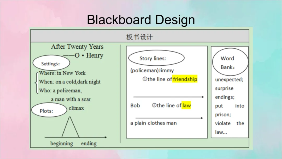Screen dimensions: 282x159
Task: Click the text "law..." in Word Bank
Action: pyautogui.click(x=221, y=132)
